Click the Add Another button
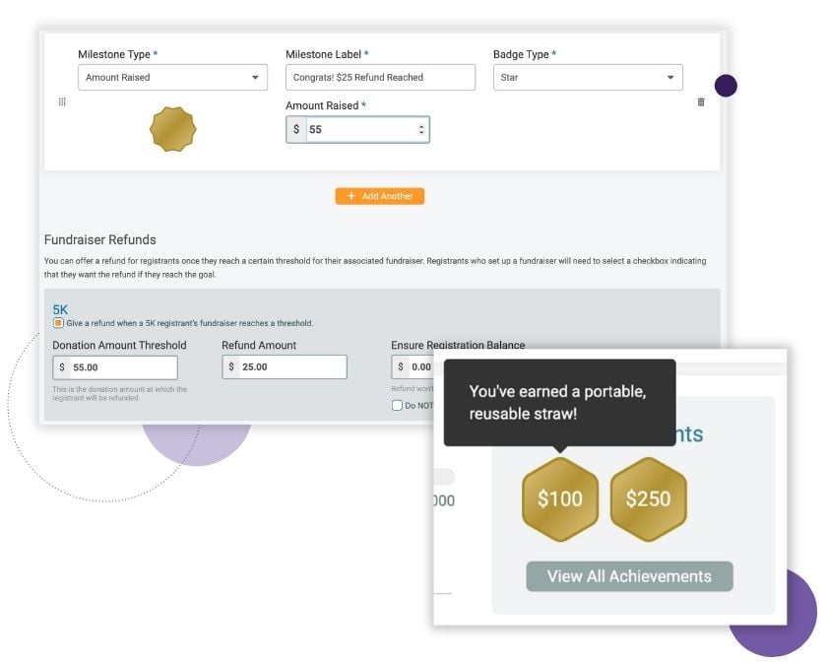The height and width of the screenshot is (664, 828). tap(380, 196)
